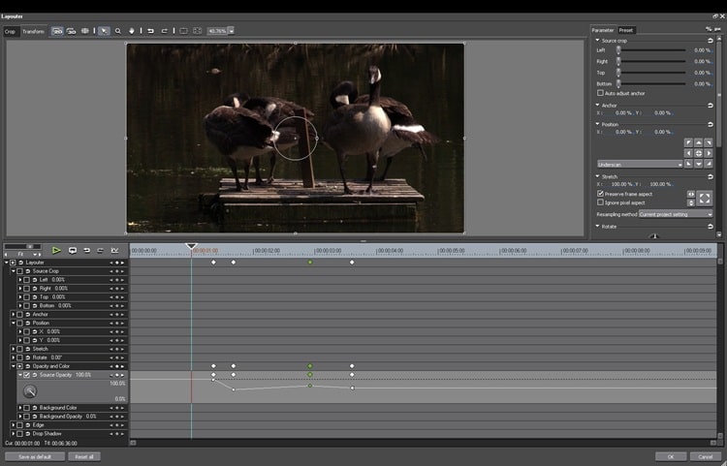Align position to top-left corner
Viewport: 727px width, 466px height.
tap(688, 142)
